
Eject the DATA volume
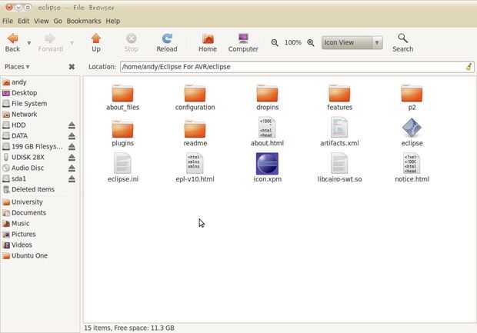tap(72, 136)
